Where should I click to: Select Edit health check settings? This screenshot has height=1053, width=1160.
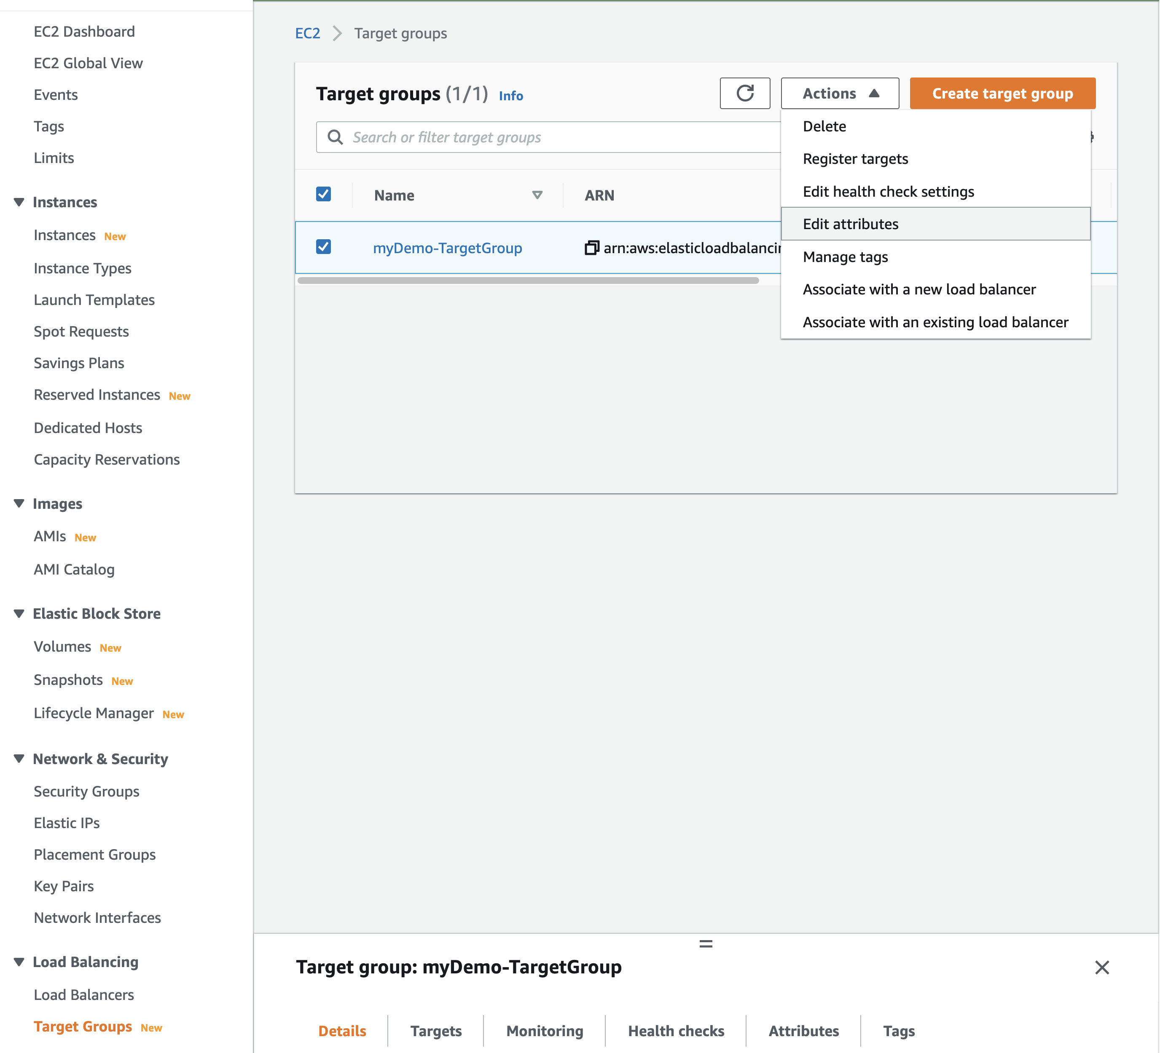tap(935, 192)
